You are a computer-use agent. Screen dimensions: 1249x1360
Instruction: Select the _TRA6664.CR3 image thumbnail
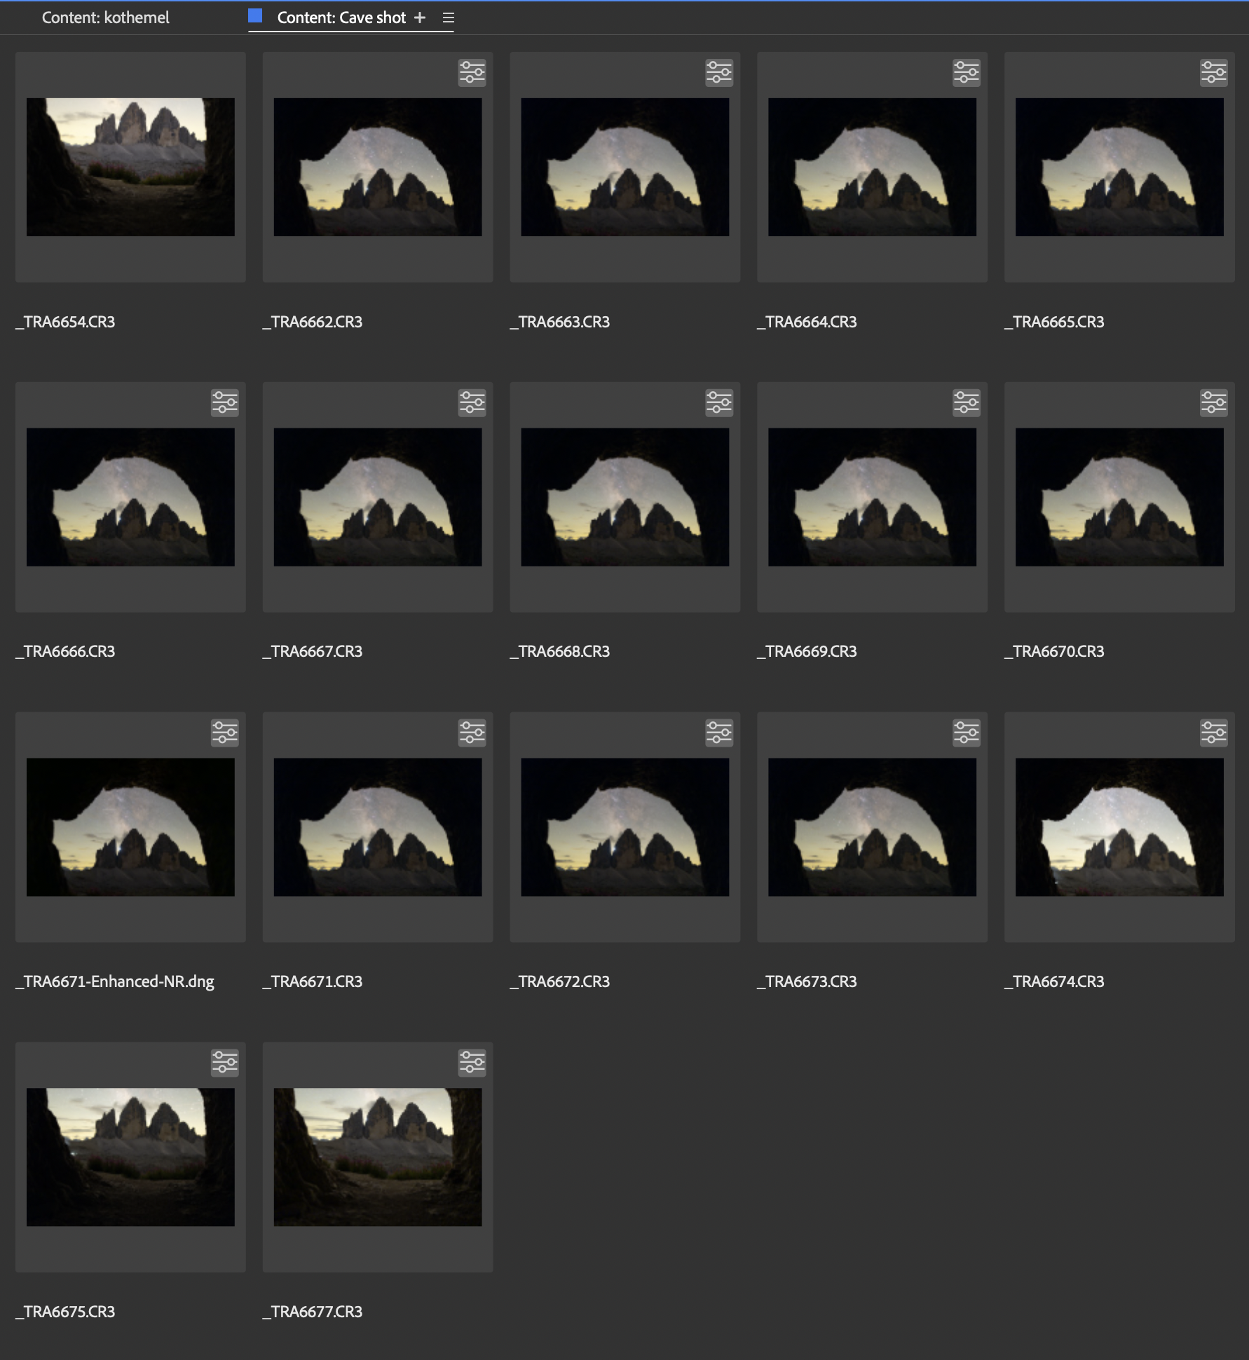click(872, 167)
